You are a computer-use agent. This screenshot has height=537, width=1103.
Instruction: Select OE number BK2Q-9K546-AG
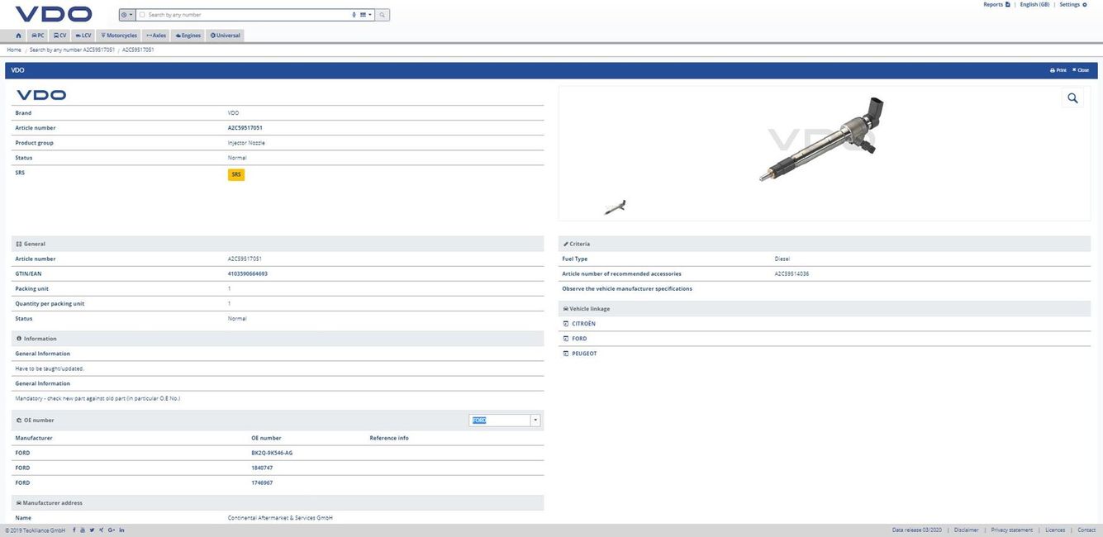[x=272, y=453]
